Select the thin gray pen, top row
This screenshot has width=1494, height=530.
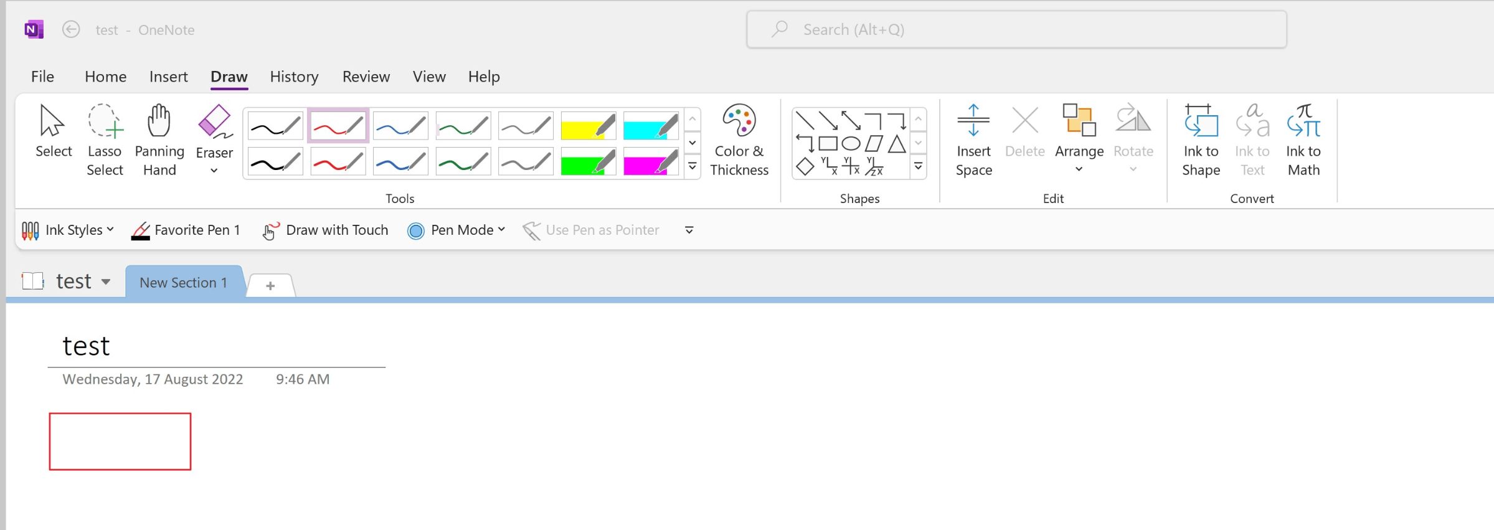526,126
